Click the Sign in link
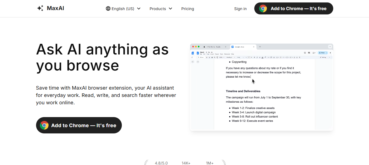369x165 pixels. click(240, 9)
